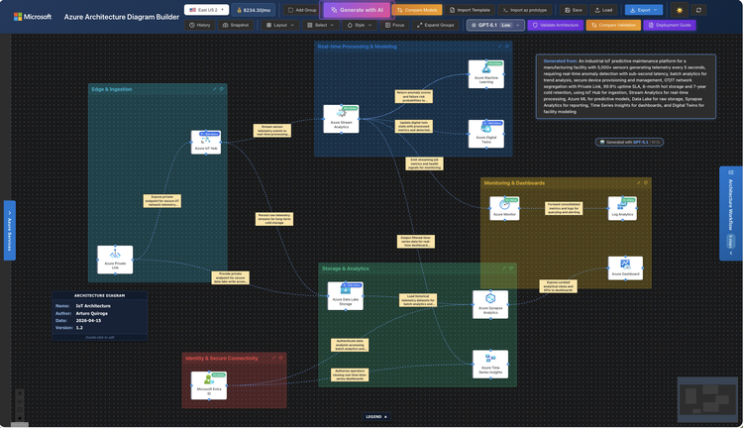
Task: Run Validate Architecture
Action: click(556, 25)
